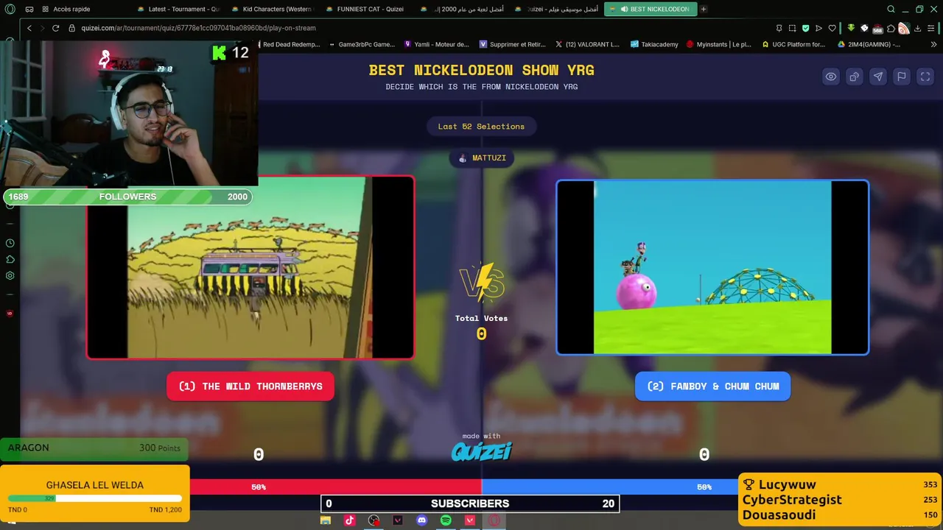Screen dimensions: 943x530
Task: Select the Fanboy & Chum Chum video thumbnail
Action: [712, 267]
